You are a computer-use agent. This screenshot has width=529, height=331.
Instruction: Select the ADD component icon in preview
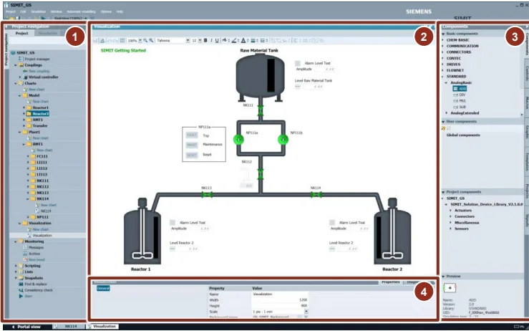(450, 288)
